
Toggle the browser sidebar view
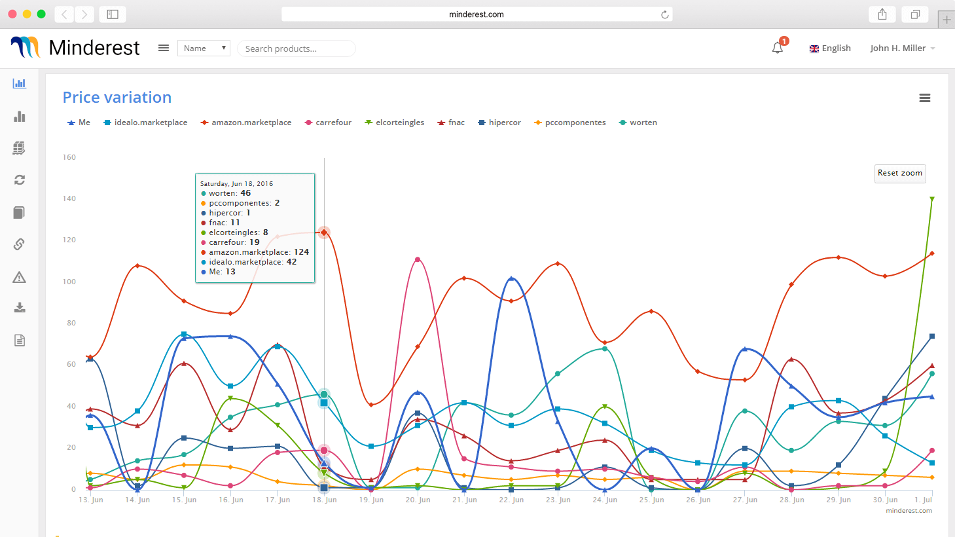113,14
